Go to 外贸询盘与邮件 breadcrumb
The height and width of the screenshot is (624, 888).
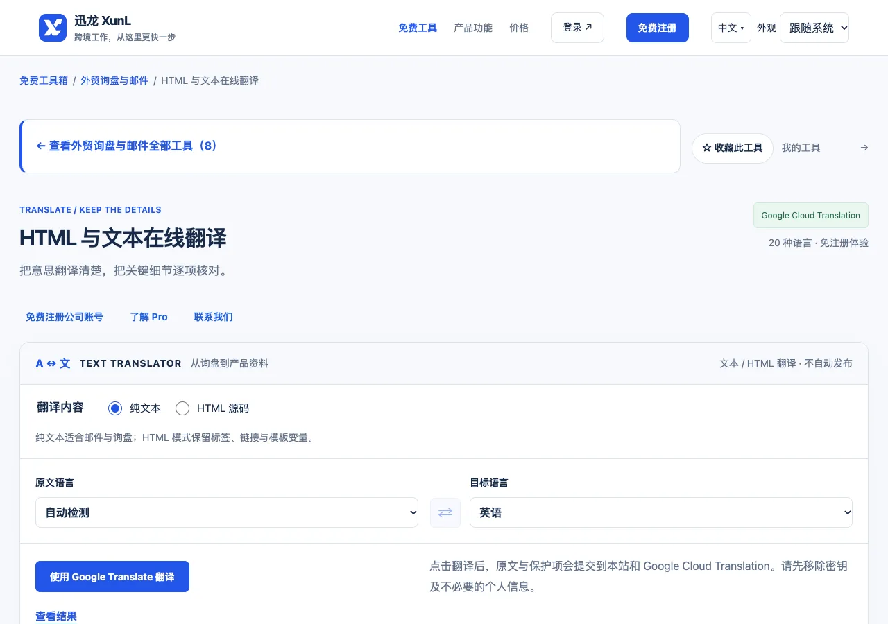(114, 80)
